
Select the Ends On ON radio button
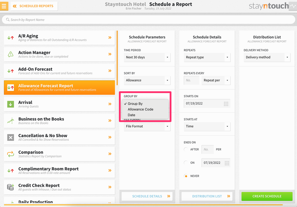(x=186, y=163)
